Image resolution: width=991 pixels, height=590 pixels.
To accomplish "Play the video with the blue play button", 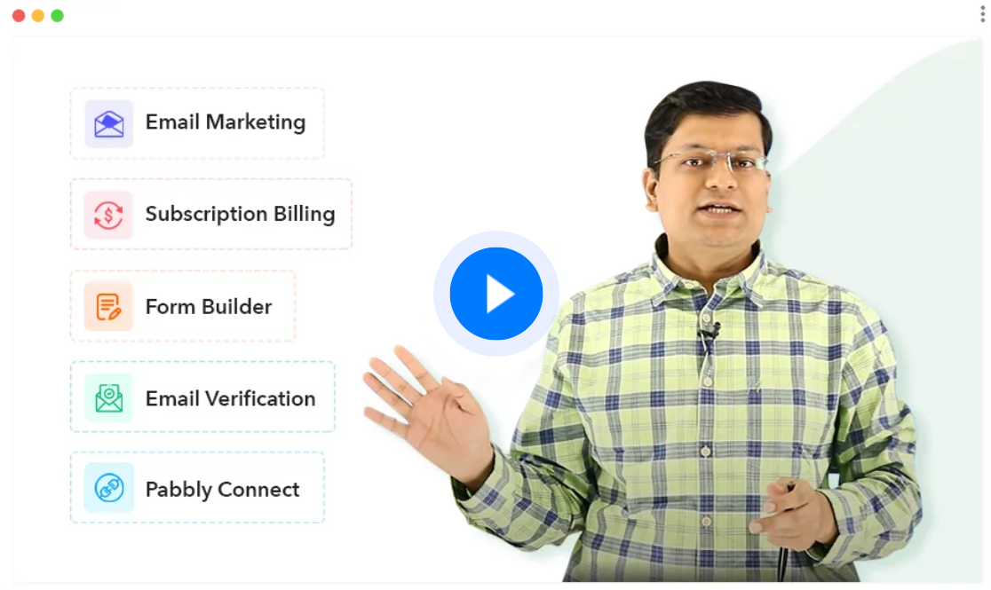I will pyautogui.click(x=496, y=294).
